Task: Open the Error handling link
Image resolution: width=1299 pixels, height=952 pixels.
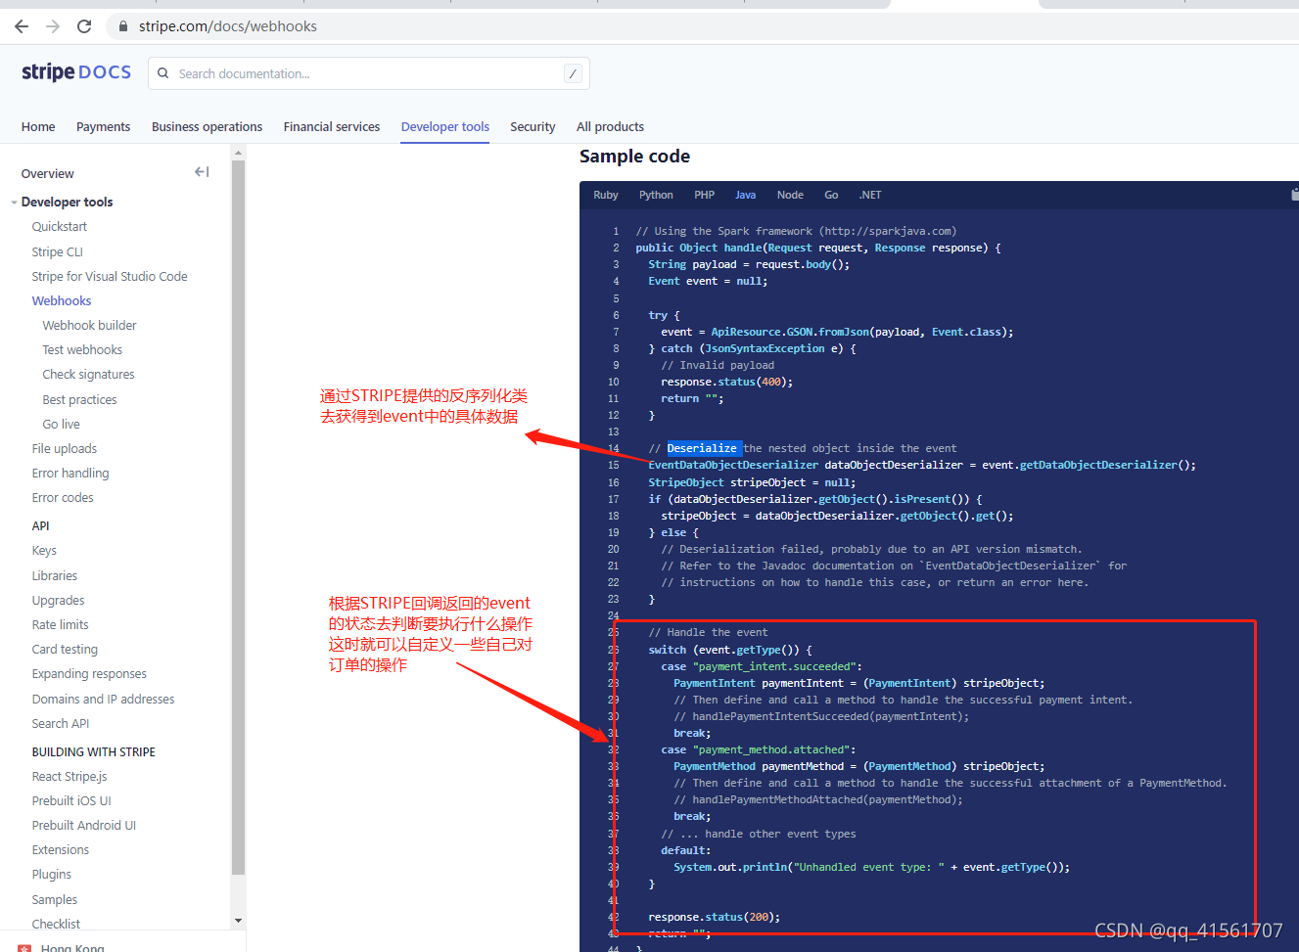Action: 70,473
